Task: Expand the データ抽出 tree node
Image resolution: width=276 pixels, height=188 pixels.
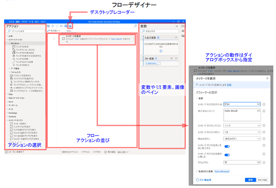Action: (x=10, y=69)
